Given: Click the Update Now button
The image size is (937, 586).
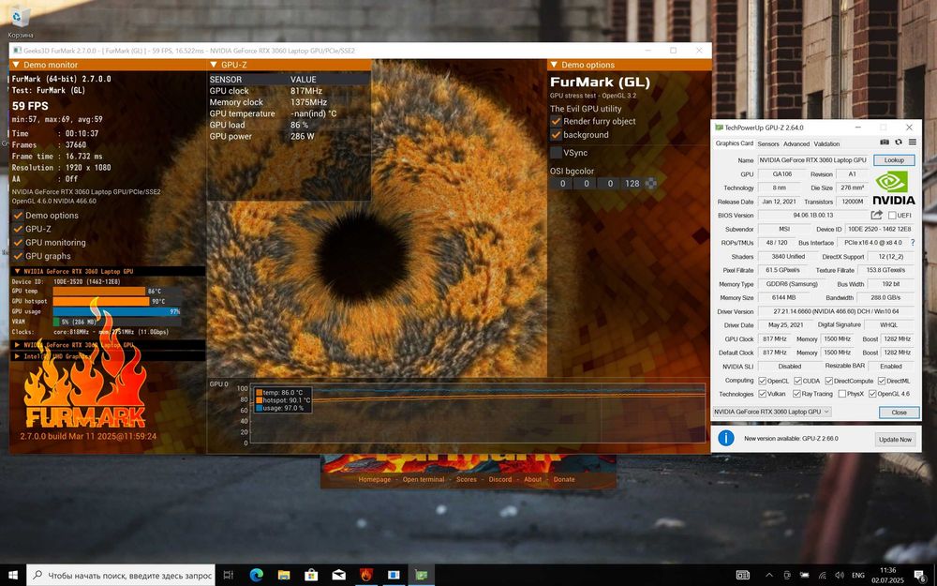Looking at the screenshot, I should pyautogui.click(x=895, y=440).
